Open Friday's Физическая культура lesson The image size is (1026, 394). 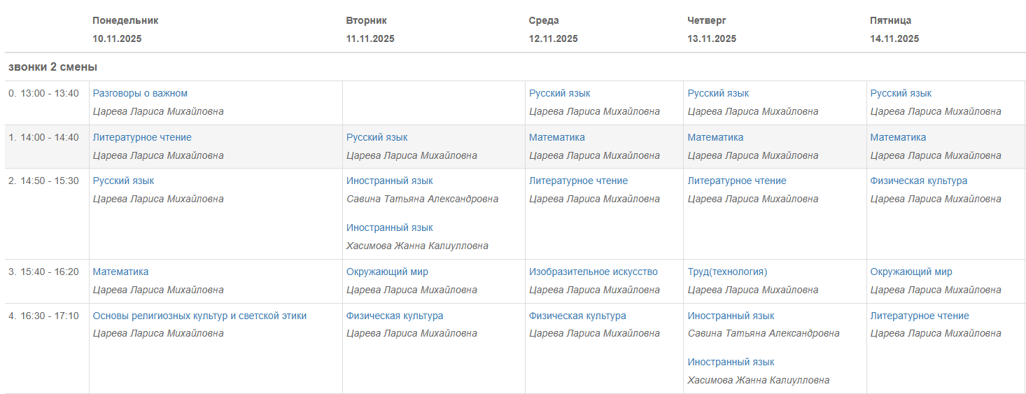pyautogui.click(x=919, y=181)
